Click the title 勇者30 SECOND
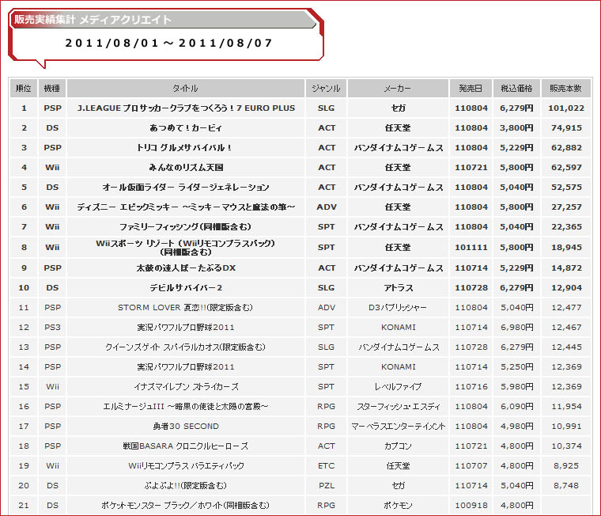This screenshot has width=601, height=516. point(186,427)
